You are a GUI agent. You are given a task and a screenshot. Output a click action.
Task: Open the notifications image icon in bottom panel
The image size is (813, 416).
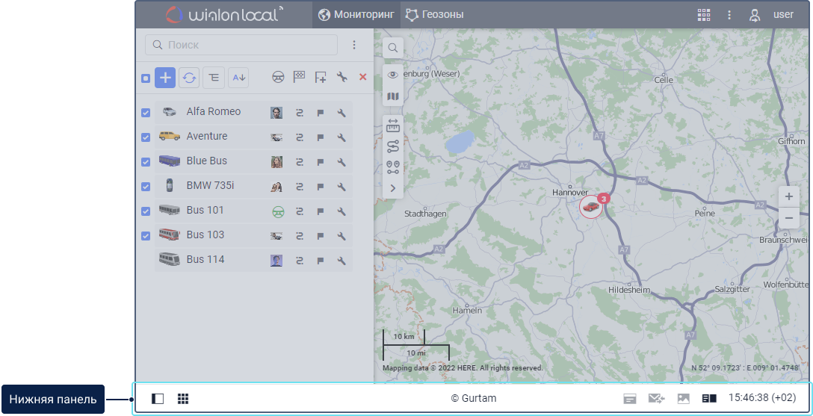683,399
